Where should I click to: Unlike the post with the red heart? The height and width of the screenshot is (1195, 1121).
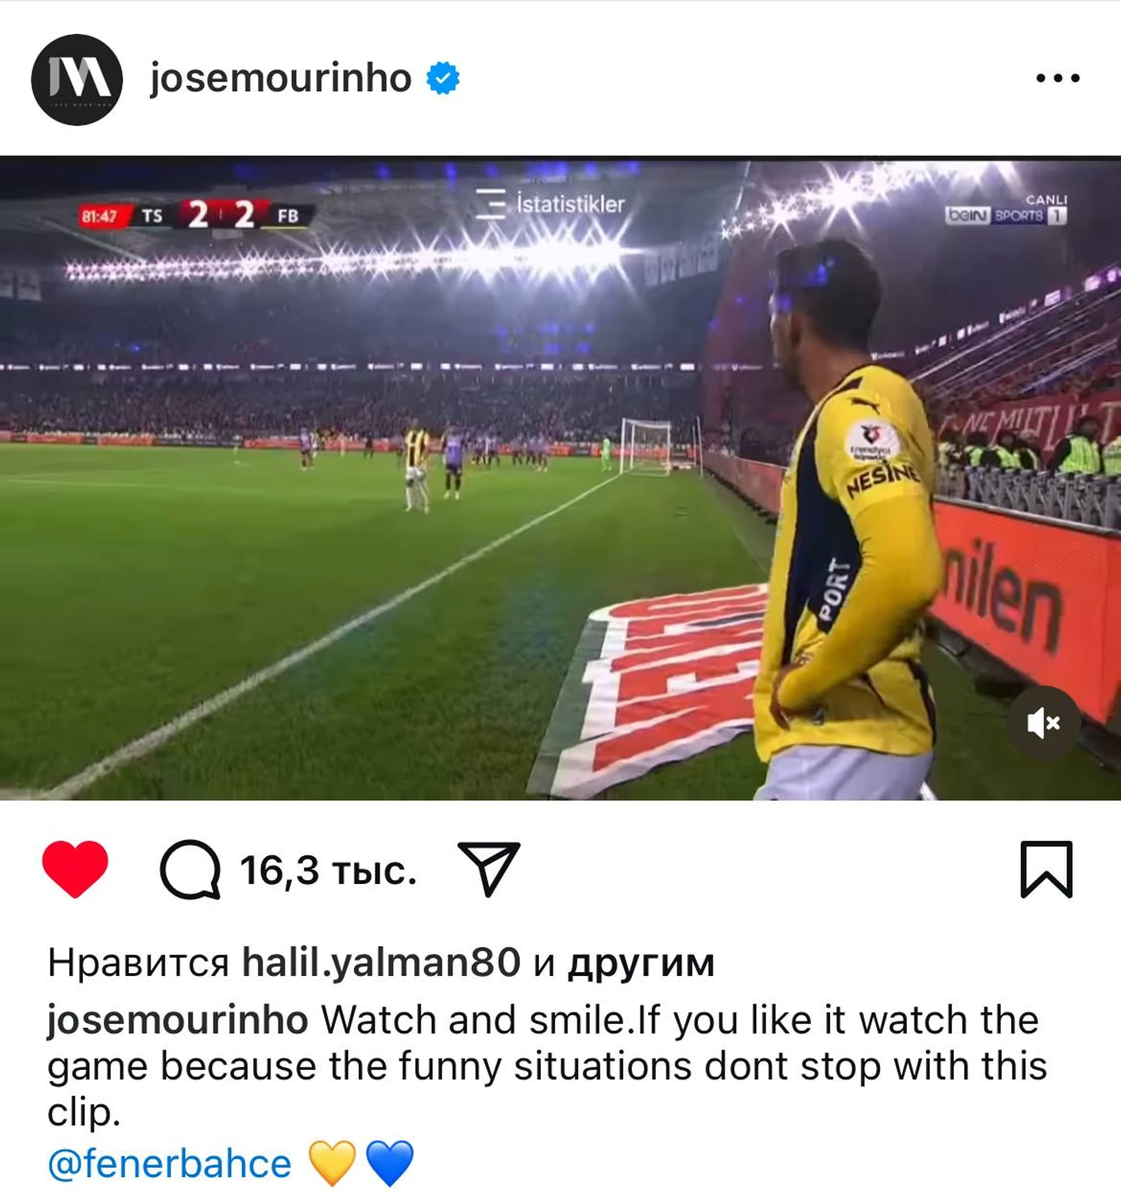click(75, 869)
